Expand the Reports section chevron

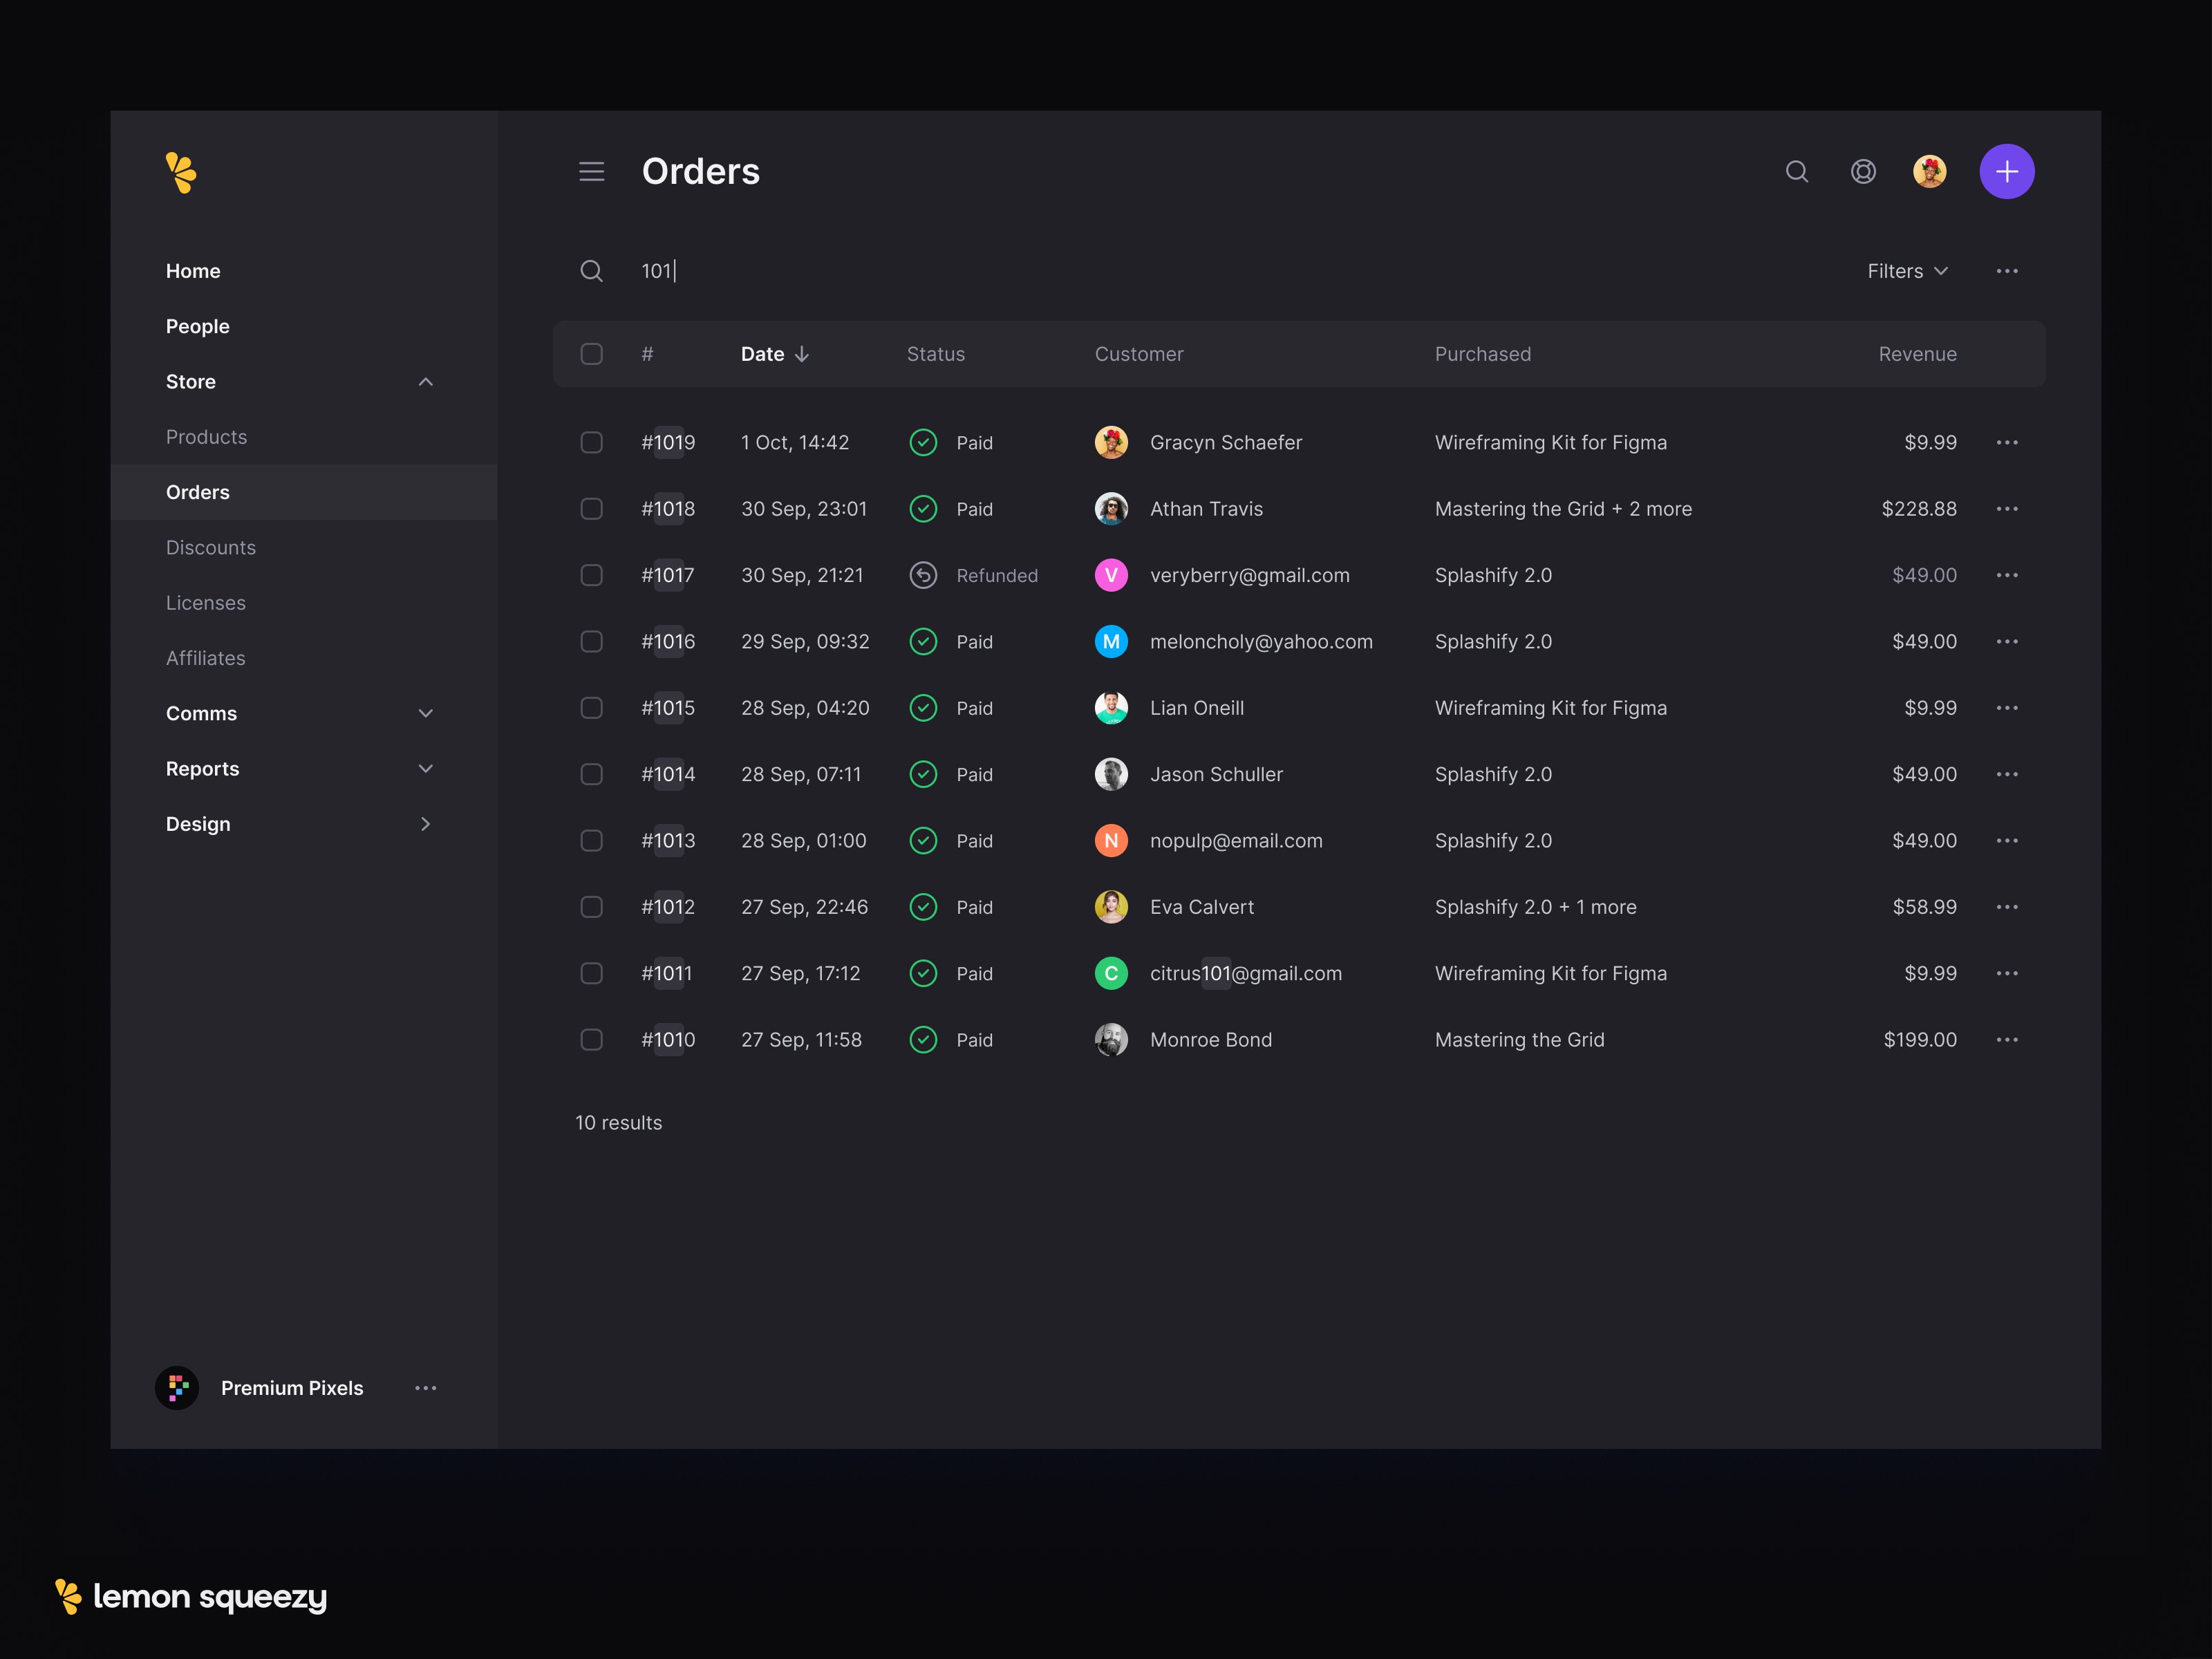coord(426,769)
